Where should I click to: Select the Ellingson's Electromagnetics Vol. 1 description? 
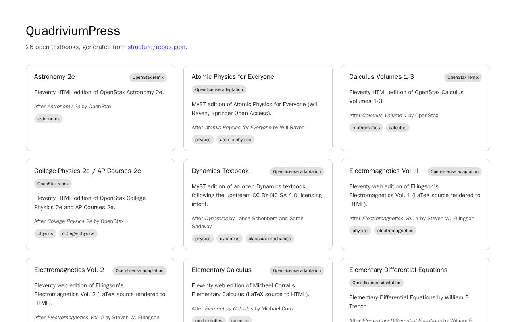[415, 196]
